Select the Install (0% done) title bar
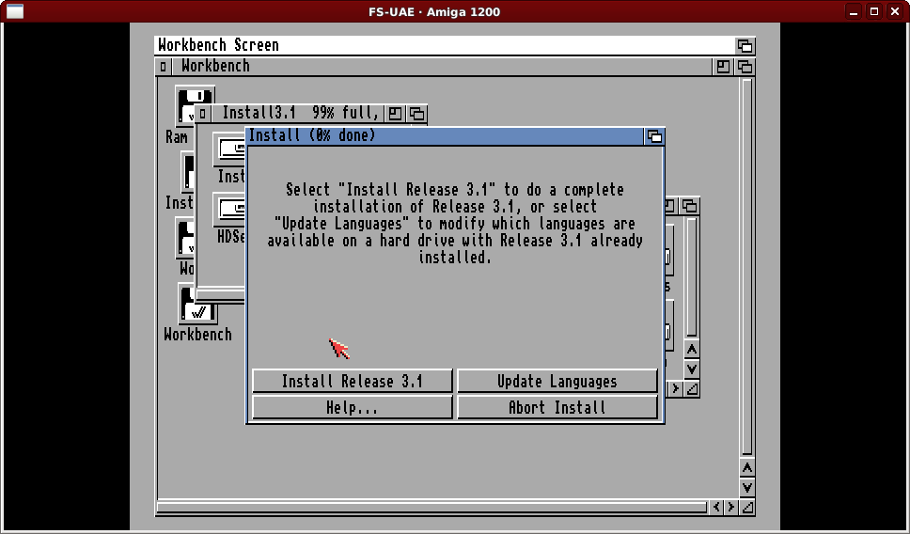Viewport: 910px width, 534px height. 446,136
